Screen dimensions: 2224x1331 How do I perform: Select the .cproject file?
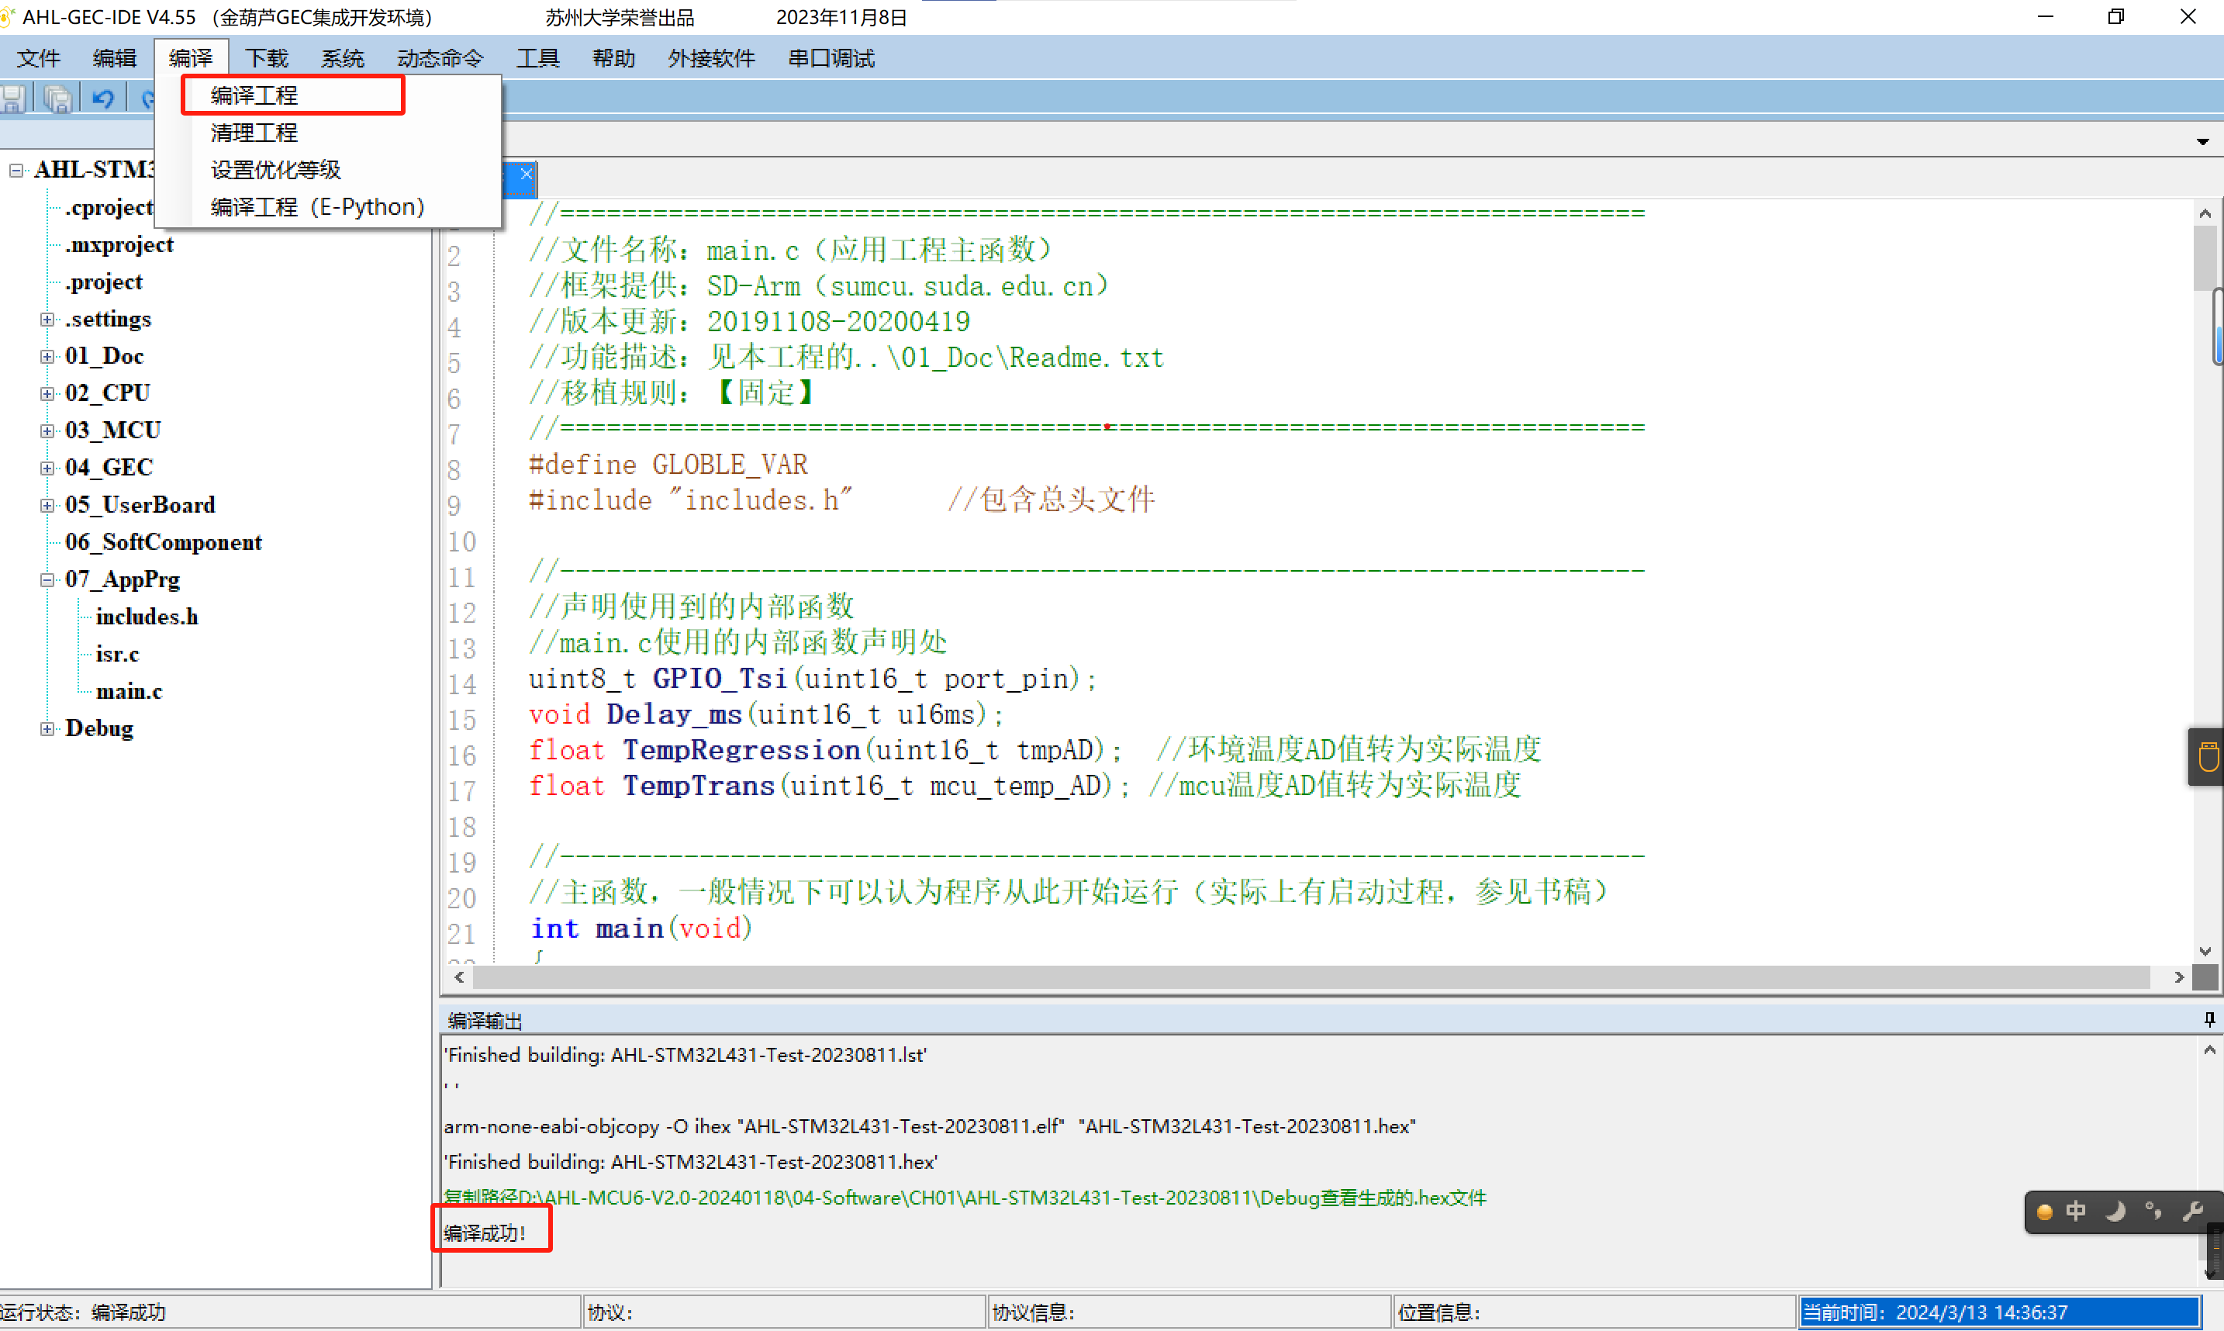pos(109,207)
